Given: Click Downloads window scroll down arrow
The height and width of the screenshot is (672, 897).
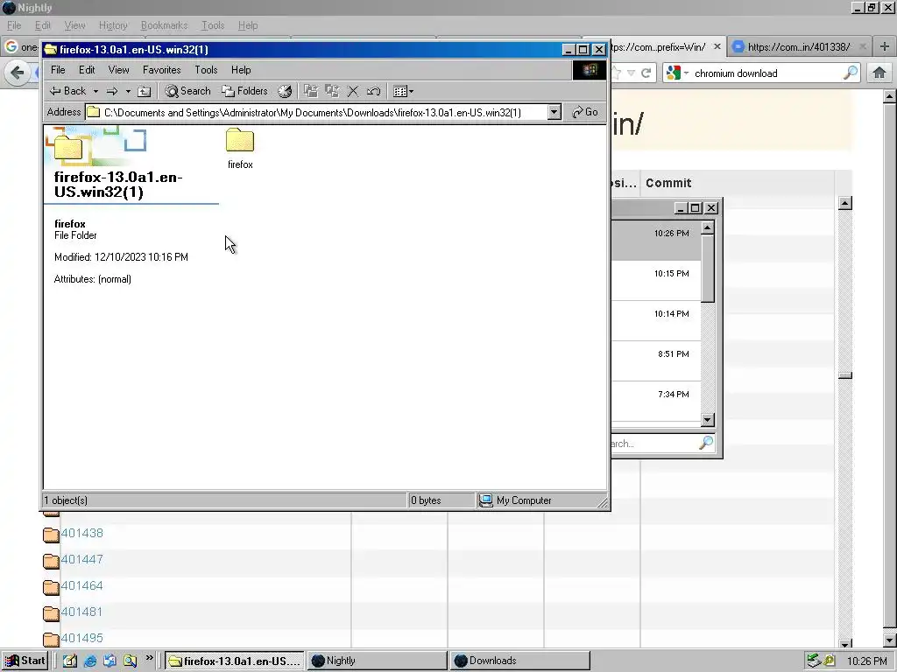Looking at the screenshot, I should 708,419.
